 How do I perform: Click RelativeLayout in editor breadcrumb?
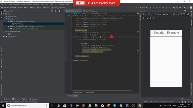[x=78, y=92]
